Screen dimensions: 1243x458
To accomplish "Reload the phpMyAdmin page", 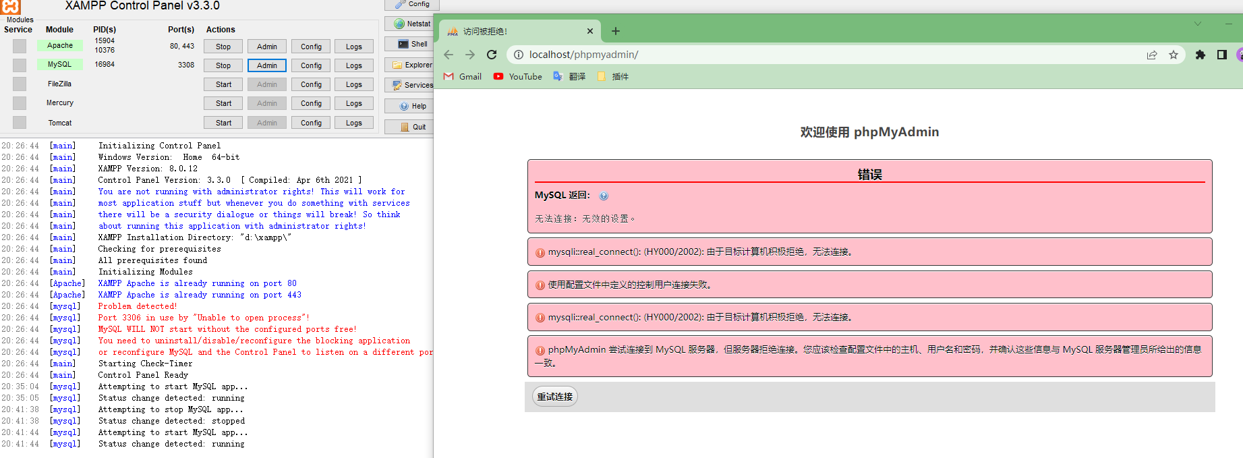I will point(492,55).
